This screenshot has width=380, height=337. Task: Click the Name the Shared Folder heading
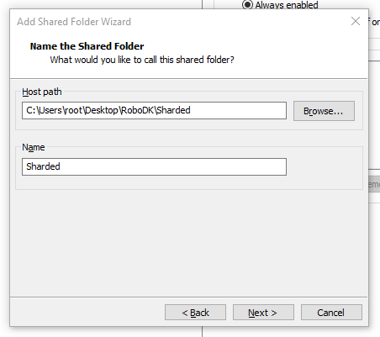(x=87, y=46)
